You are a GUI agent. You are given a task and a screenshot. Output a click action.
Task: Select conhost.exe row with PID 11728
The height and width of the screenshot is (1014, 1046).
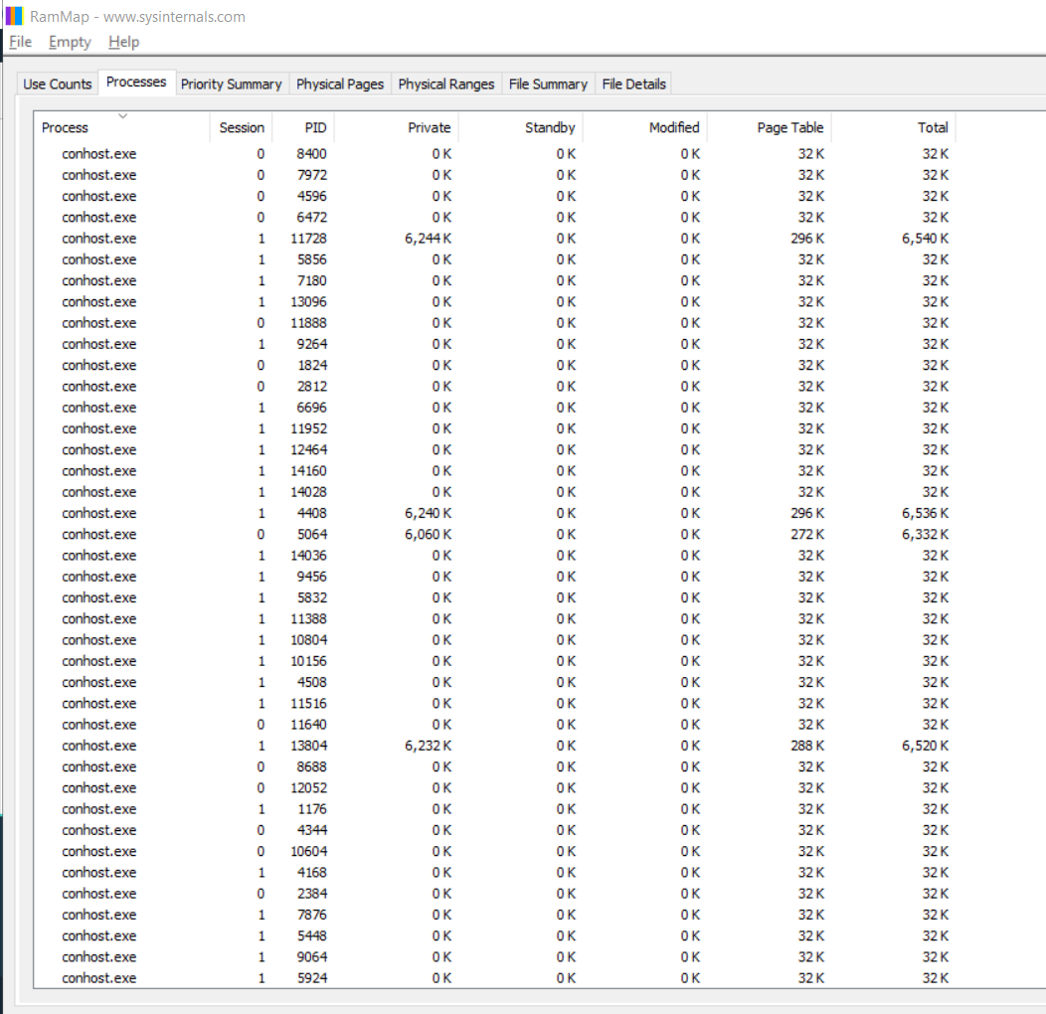coord(495,239)
